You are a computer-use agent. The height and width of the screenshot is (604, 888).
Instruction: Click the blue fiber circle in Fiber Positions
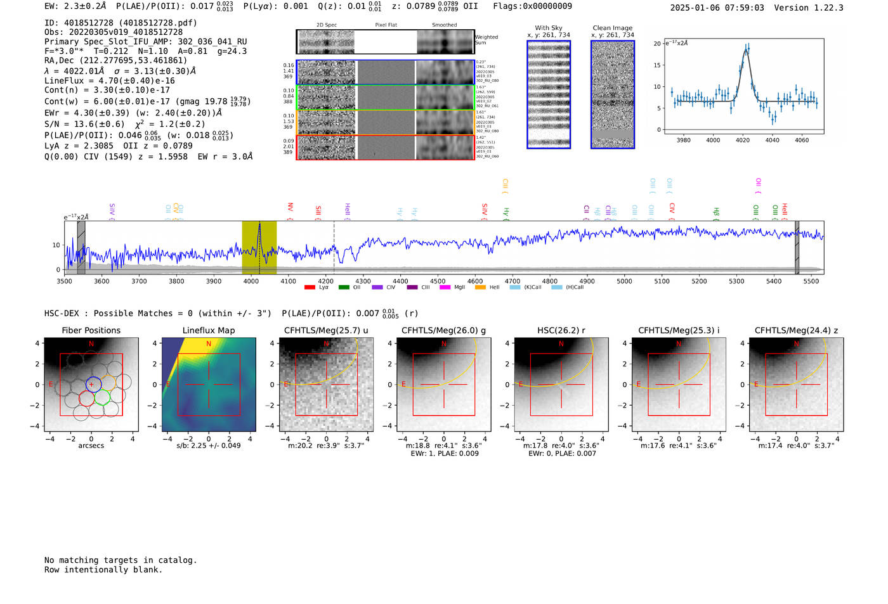(93, 383)
